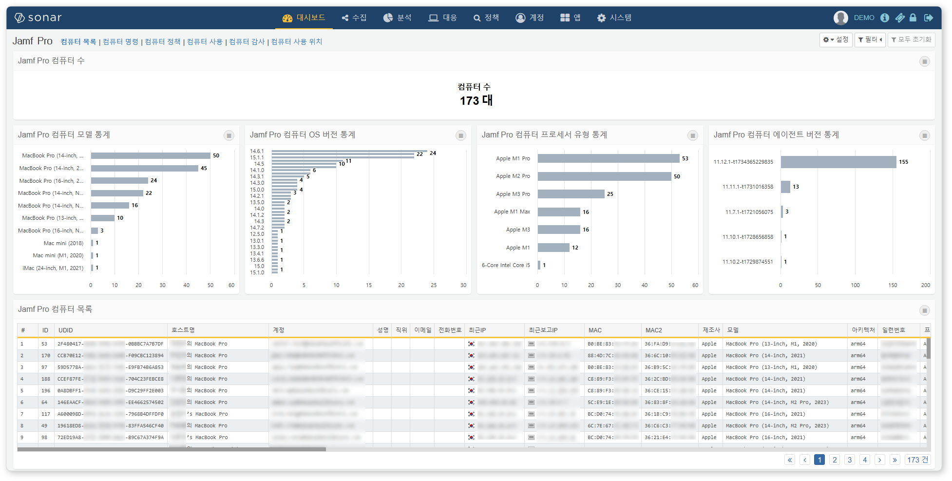
Task: Click the ticket icon in header
Action: click(900, 18)
